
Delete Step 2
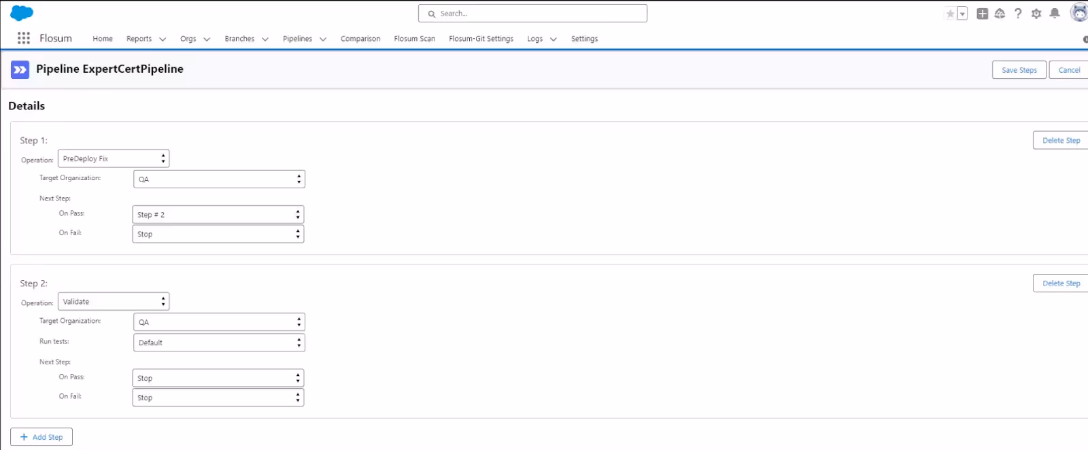[1061, 283]
